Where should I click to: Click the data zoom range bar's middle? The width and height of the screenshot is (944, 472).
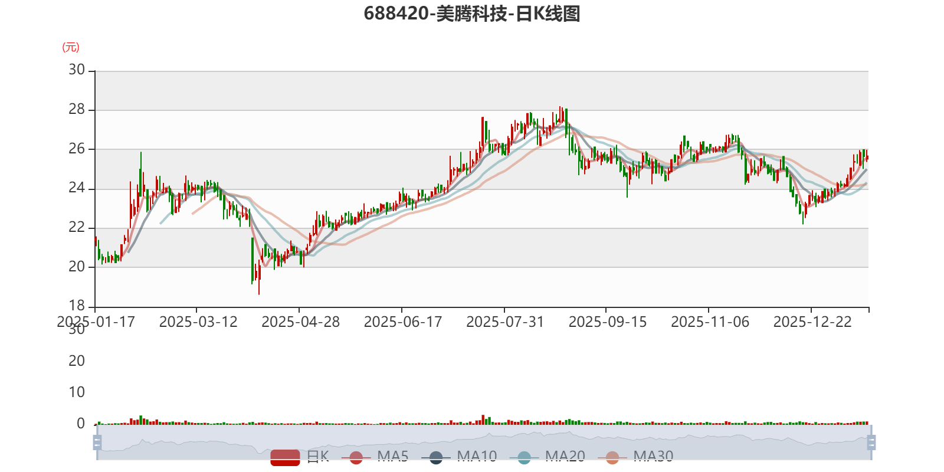[x=484, y=442]
